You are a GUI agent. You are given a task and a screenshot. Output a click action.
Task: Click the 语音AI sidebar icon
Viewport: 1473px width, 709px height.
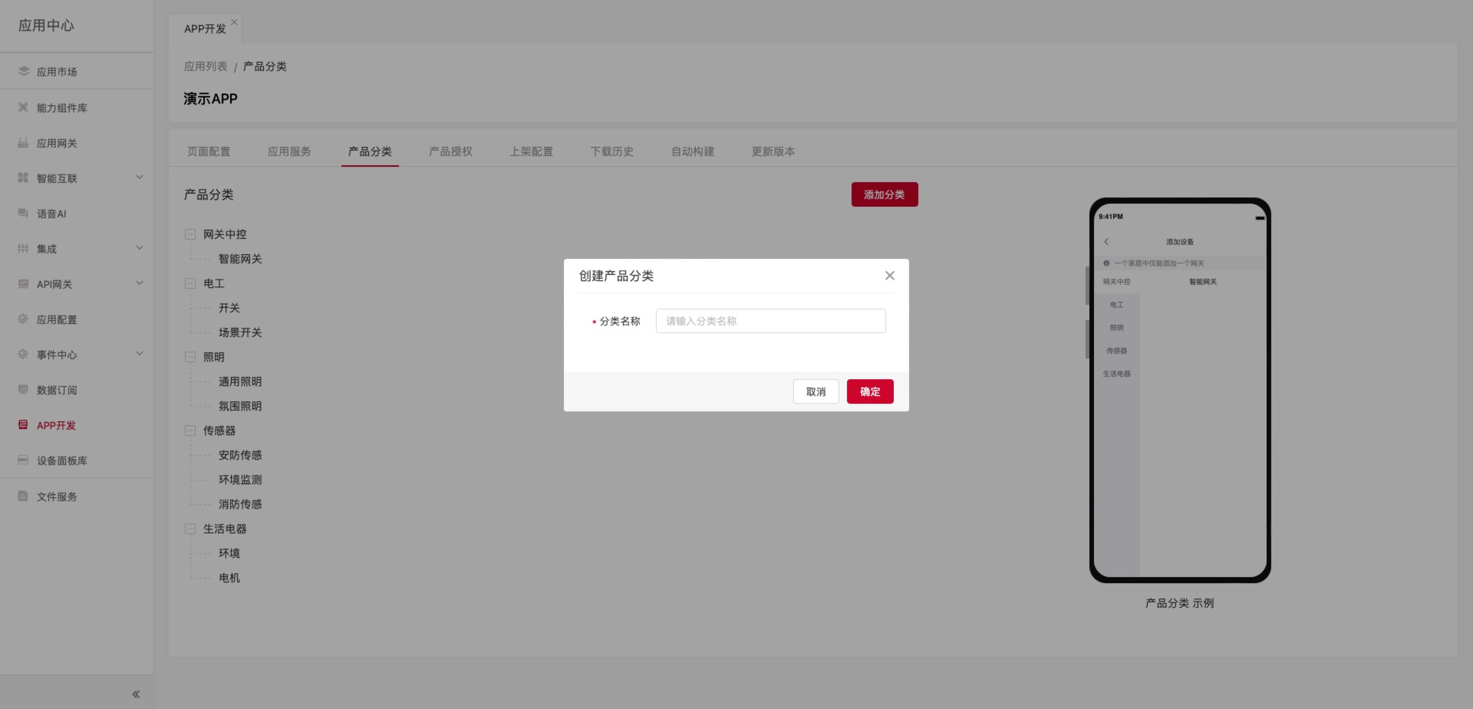coord(23,213)
